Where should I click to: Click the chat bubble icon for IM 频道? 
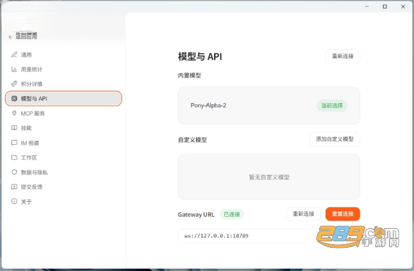[x=14, y=143]
